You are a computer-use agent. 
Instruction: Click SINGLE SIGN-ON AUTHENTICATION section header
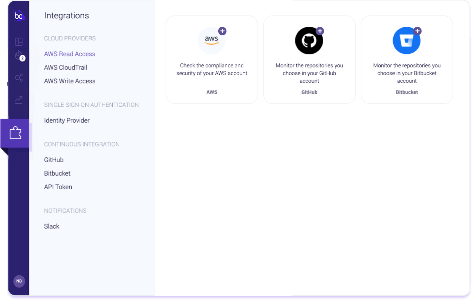[91, 105]
